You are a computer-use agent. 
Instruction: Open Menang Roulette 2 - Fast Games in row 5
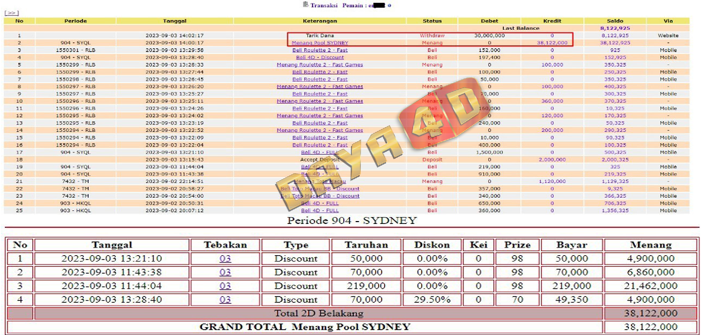(x=320, y=65)
